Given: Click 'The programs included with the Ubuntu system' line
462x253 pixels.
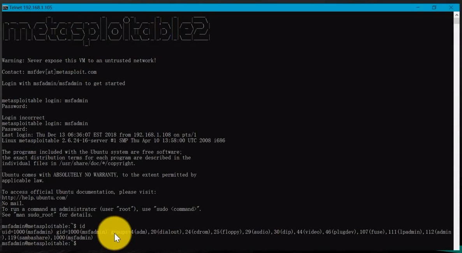Looking at the screenshot, I should tap(92, 152).
